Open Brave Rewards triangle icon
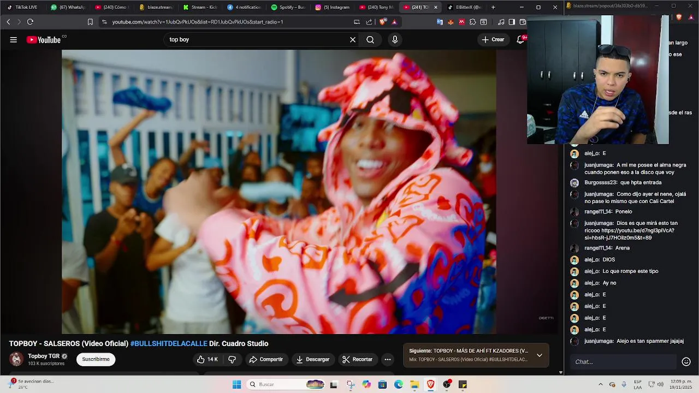The height and width of the screenshot is (393, 699). click(394, 22)
